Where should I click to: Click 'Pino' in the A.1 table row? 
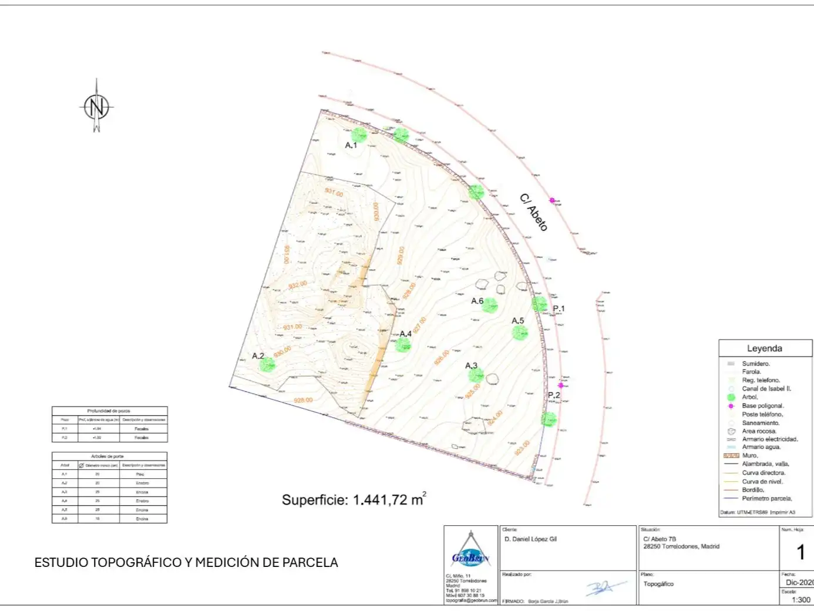[140, 474]
